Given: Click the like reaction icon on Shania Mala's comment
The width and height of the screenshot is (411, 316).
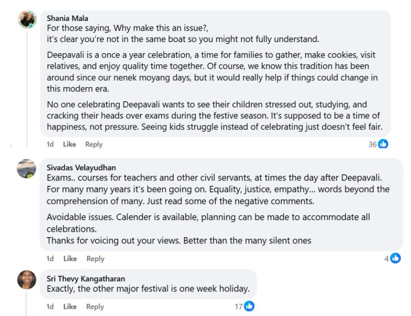Looking at the screenshot, I should (383, 144).
